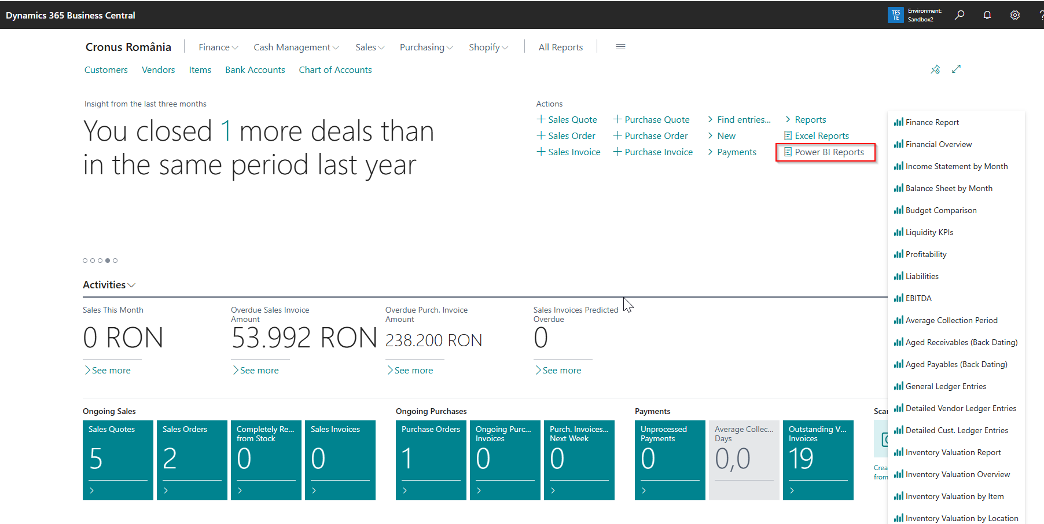The width and height of the screenshot is (1044, 524).
Task: Expand the New action group
Action: click(x=722, y=135)
